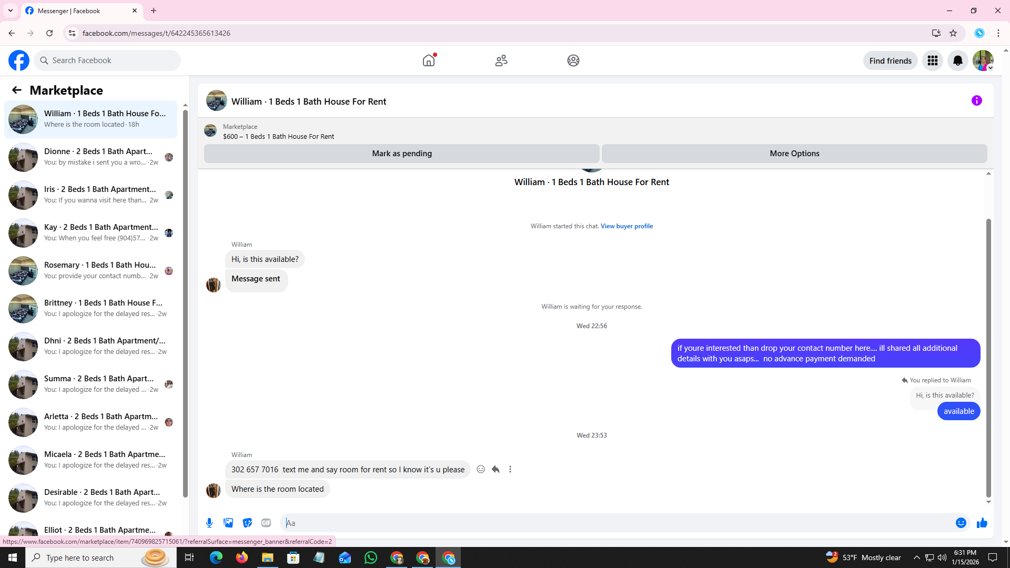Click the chat thread vertical scrollbar

pos(988,358)
